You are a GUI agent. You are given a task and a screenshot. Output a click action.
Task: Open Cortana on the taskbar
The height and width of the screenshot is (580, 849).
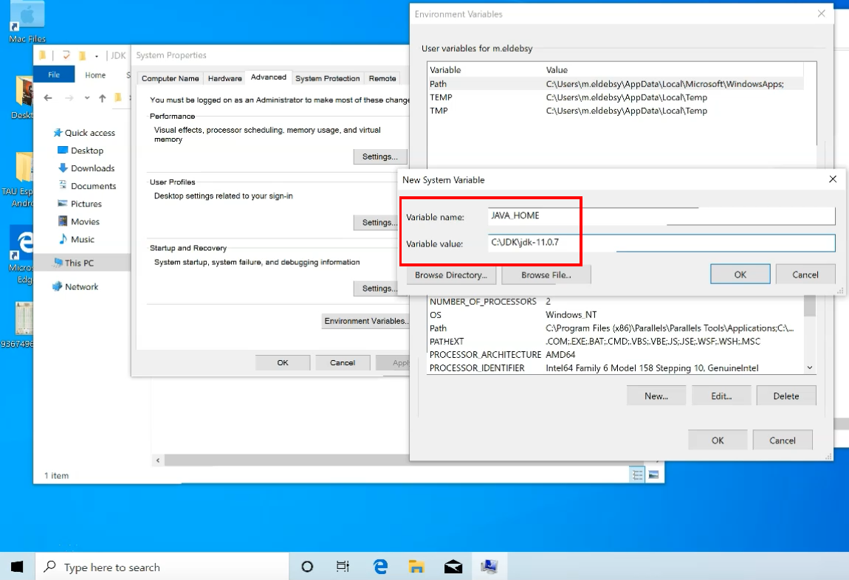pos(307,567)
